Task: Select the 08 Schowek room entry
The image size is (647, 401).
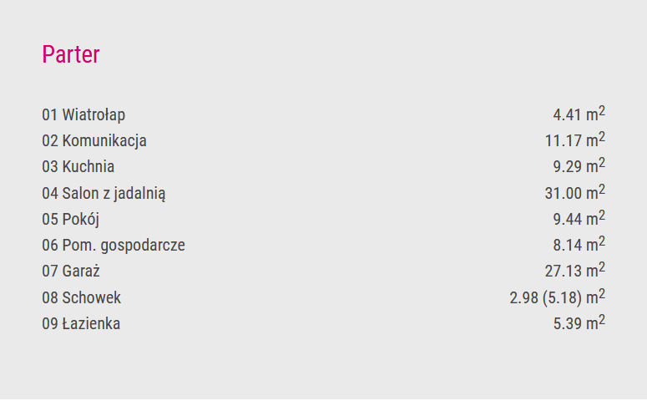Action: (x=81, y=297)
